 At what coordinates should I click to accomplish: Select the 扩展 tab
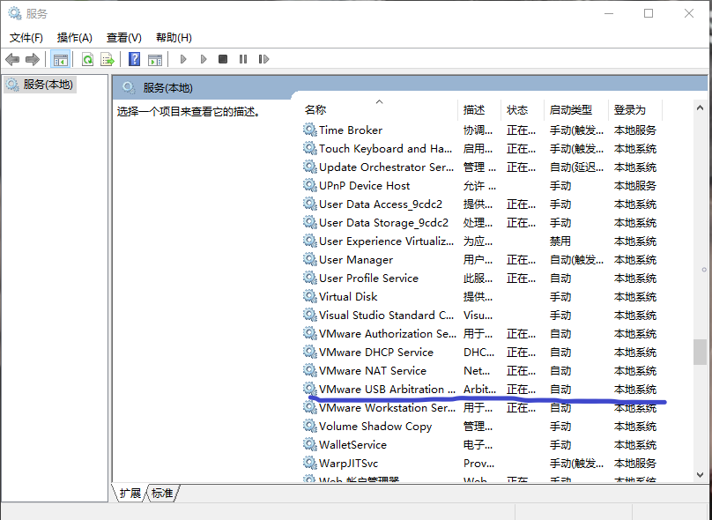coord(129,494)
